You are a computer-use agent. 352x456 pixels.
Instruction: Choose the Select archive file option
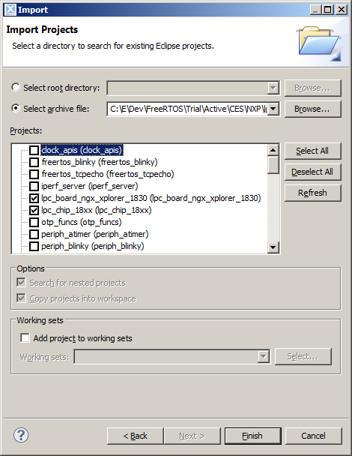[x=16, y=108]
